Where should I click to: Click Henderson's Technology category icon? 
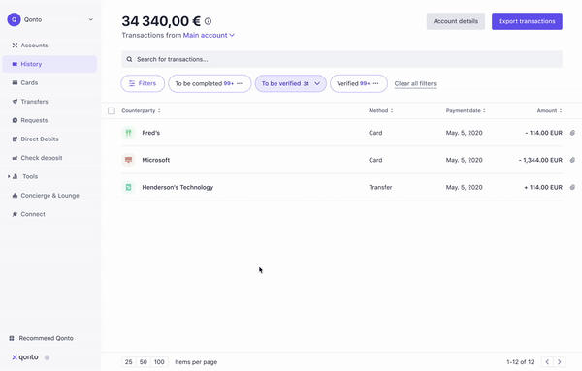pyautogui.click(x=128, y=188)
